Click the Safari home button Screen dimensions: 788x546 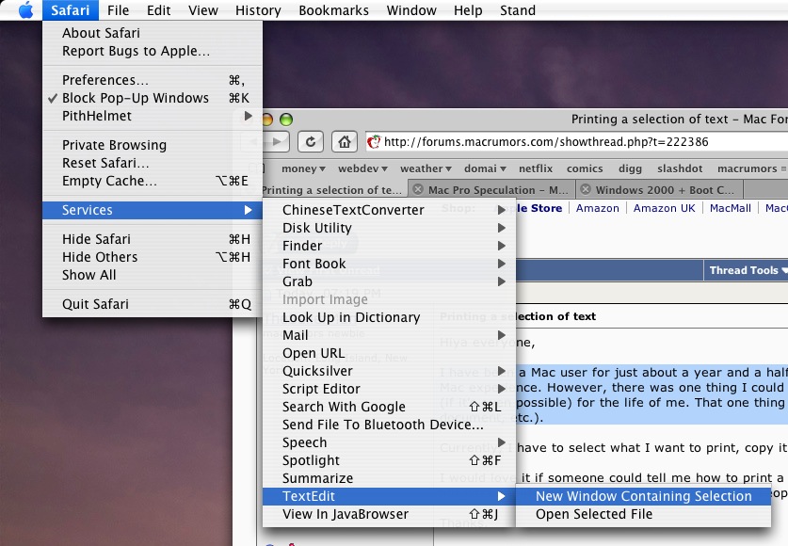[x=345, y=142]
